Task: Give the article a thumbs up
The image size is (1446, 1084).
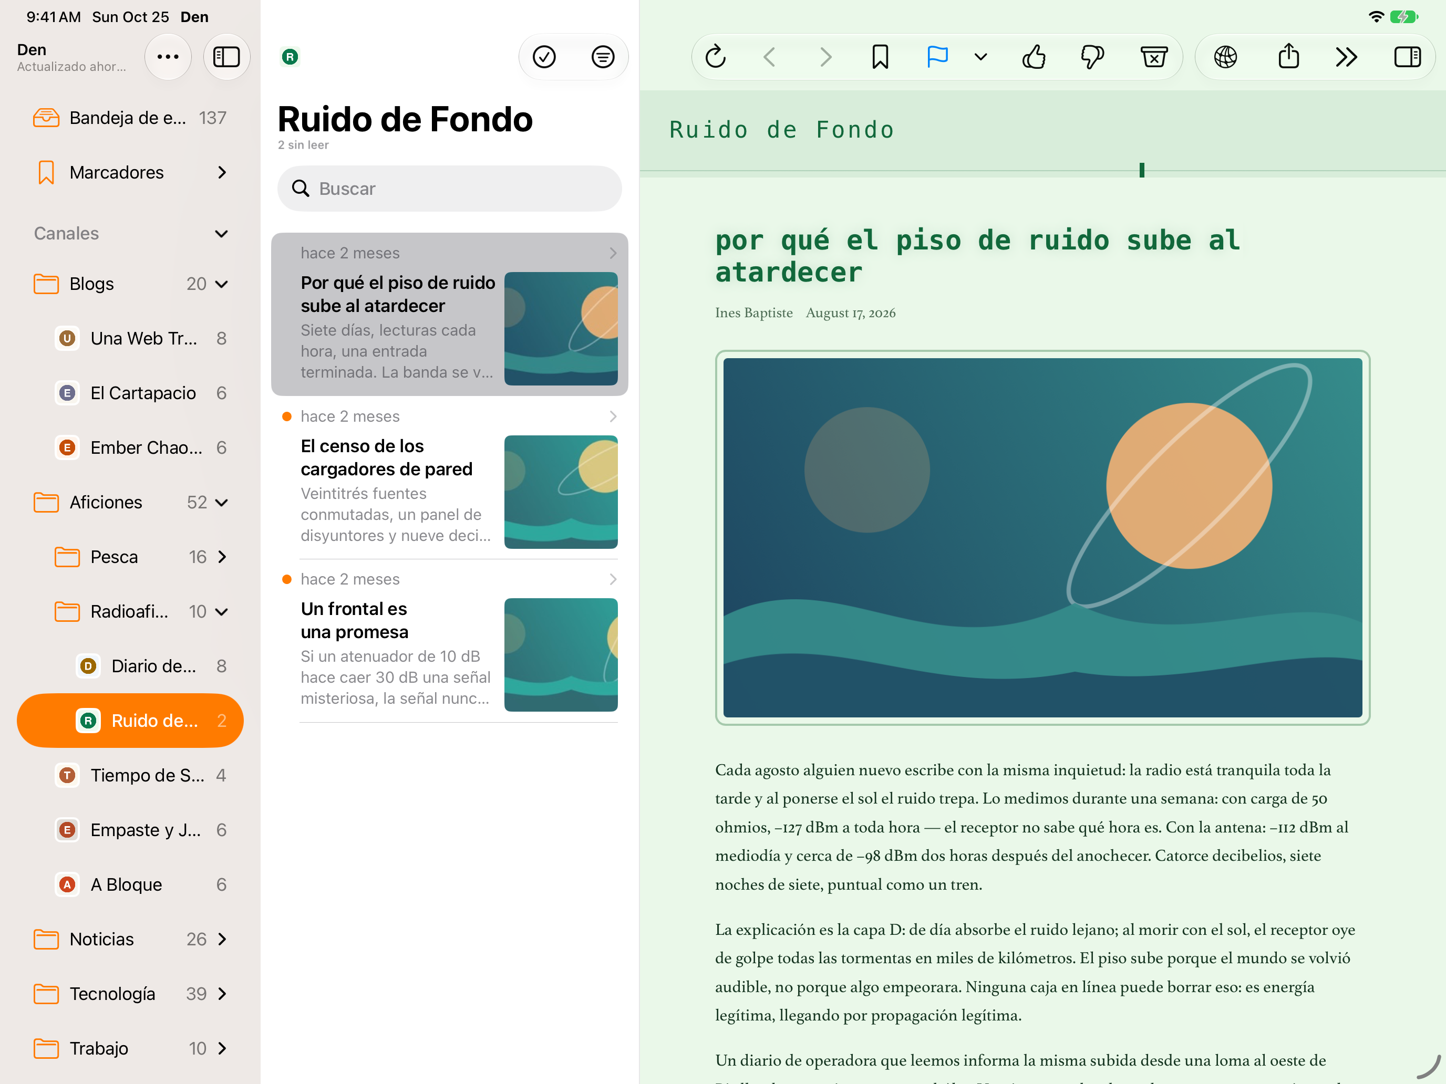Action: pyautogui.click(x=1034, y=57)
